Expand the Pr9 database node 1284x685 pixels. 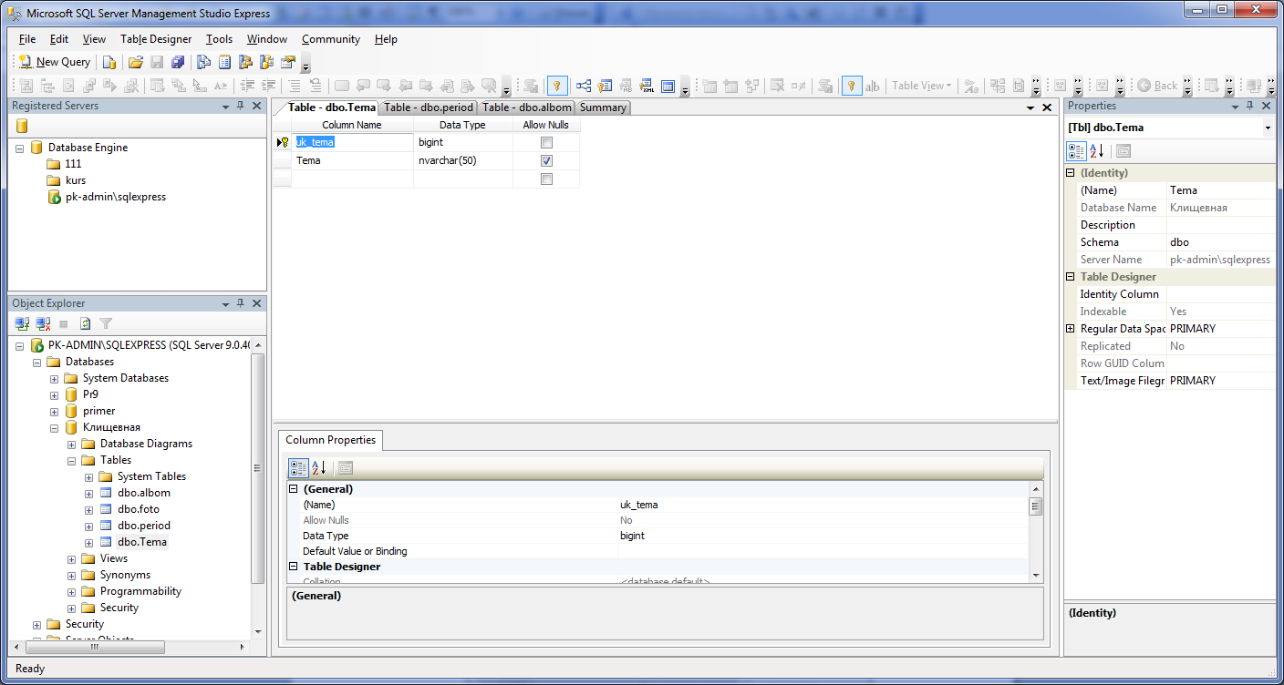[54, 394]
